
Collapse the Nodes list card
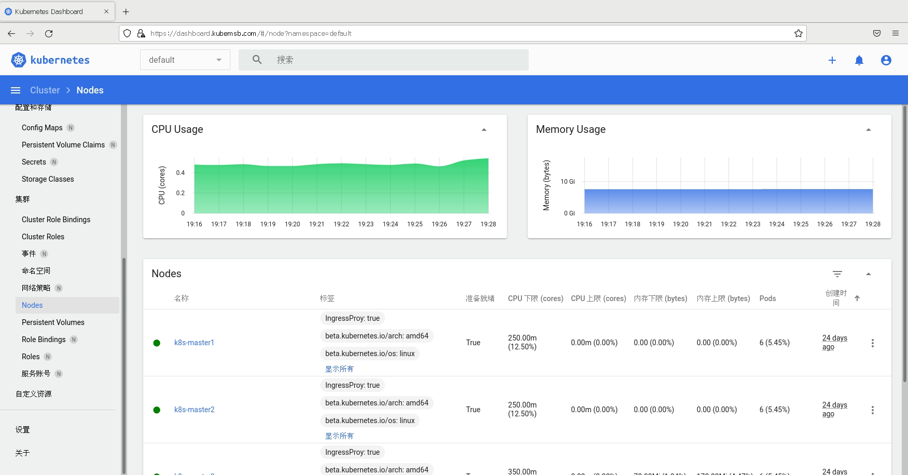869,274
